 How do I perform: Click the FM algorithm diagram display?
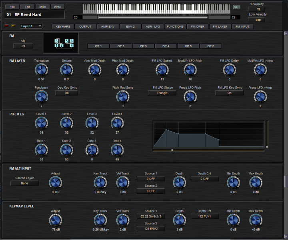pyautogui.click(x=63, y=44)
